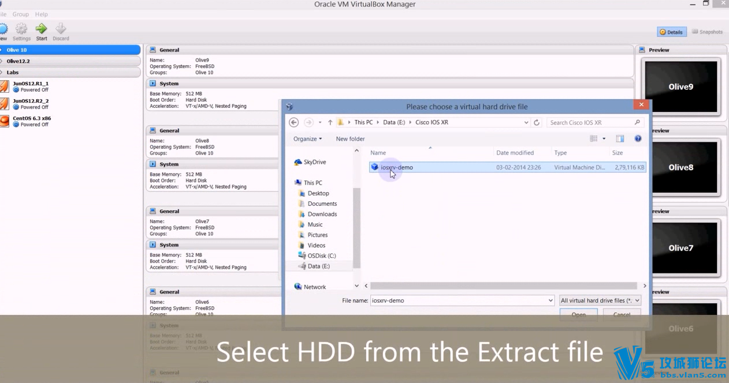Refresh the folder view

537,122
